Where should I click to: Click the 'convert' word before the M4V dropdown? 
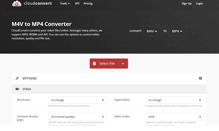tap(135, 31)
